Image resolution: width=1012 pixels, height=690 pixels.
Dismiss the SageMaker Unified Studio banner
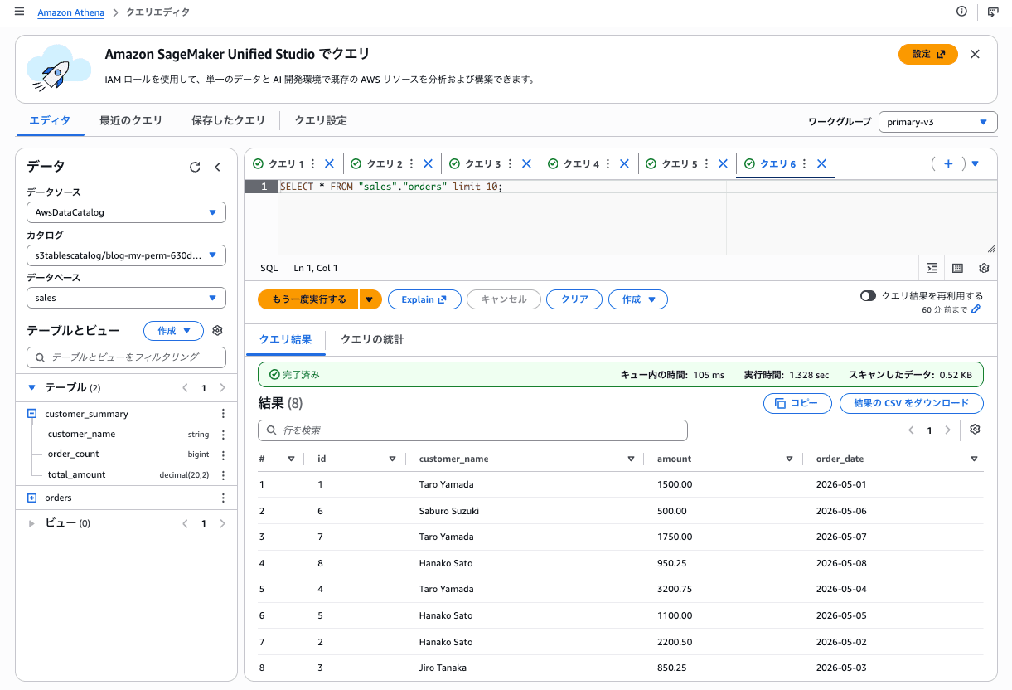[x=975, y=54]
